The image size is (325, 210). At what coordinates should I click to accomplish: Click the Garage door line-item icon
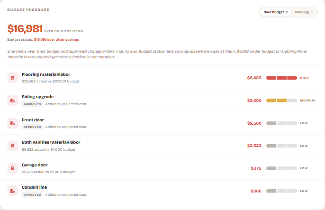(13, 168)
